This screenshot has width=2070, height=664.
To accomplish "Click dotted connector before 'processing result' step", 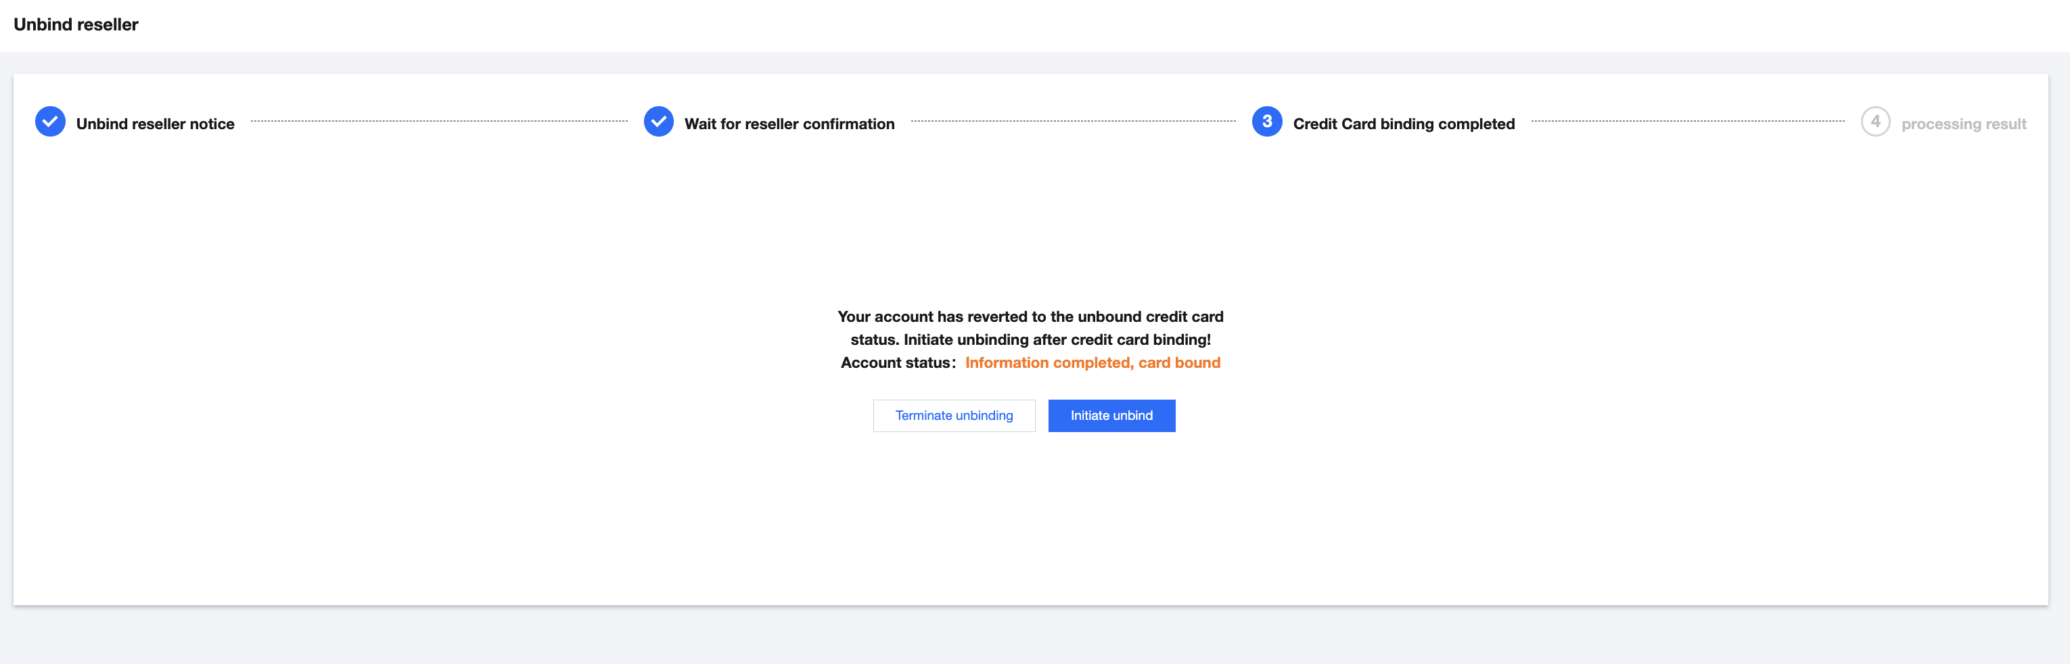I will coord(1688,121).
